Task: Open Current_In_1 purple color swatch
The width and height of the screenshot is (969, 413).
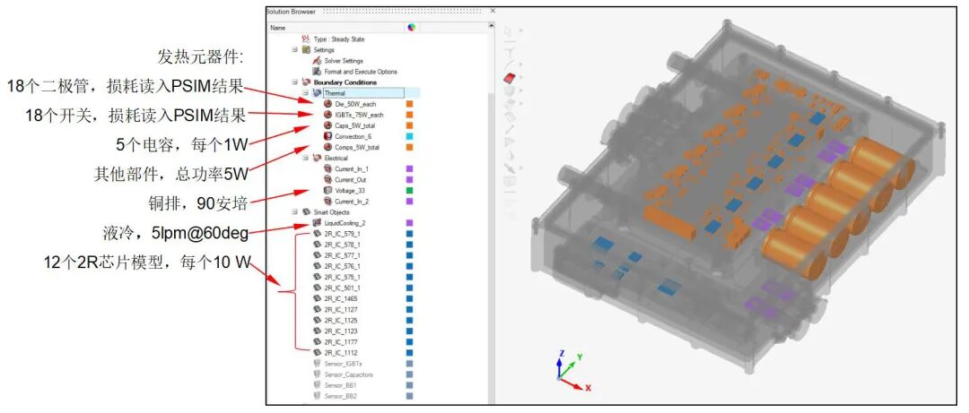Action: point(409,168)
